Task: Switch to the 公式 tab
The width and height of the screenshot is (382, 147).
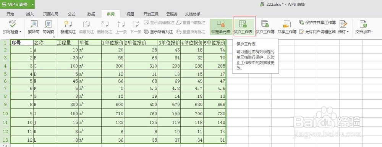Action: [x=72, y=14]
